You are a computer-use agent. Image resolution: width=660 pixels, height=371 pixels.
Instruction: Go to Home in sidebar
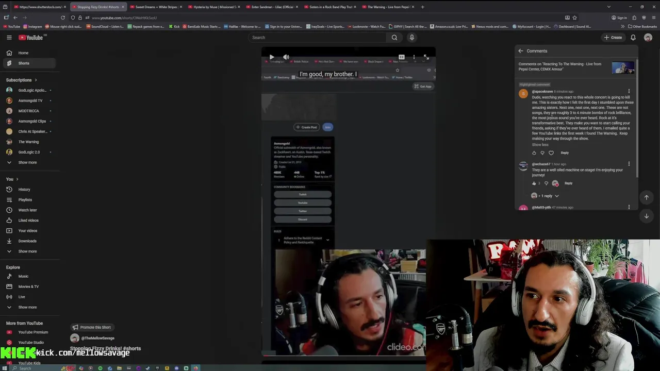click(30, 53)
